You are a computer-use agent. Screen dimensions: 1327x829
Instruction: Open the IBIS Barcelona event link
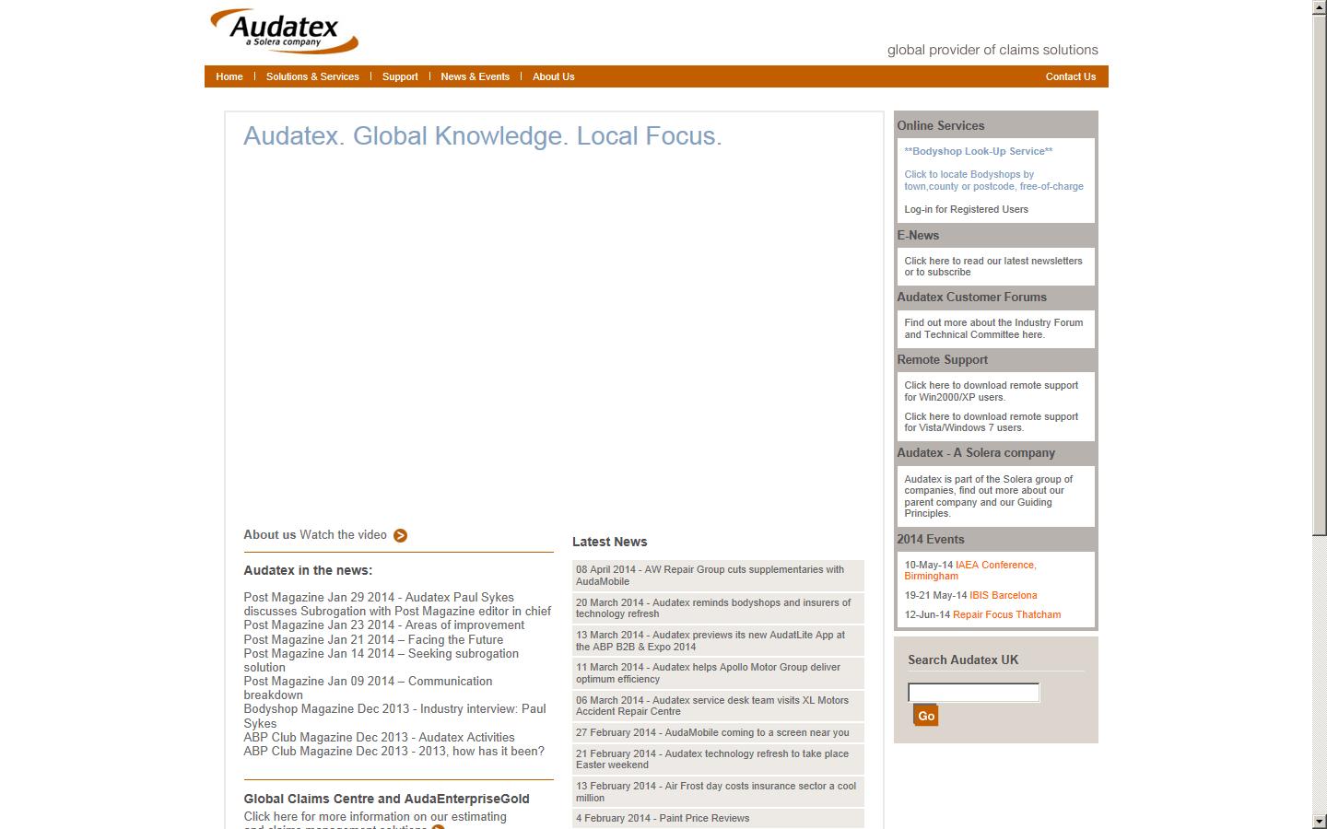click(1004, 595)
